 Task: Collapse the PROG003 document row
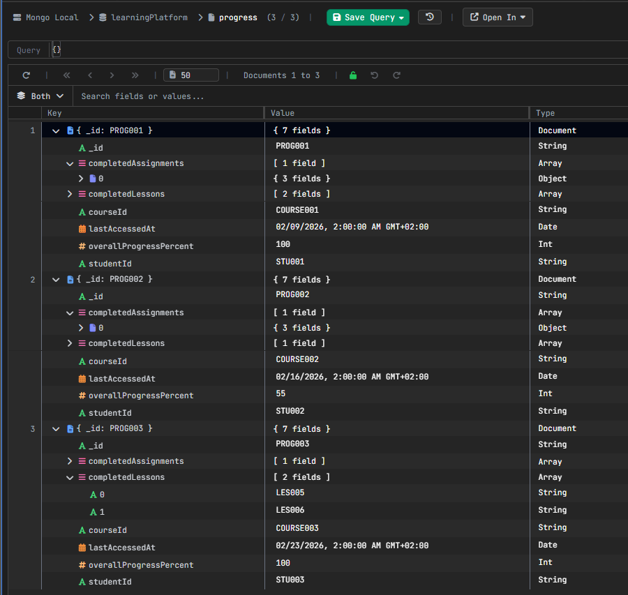[56, 429]
